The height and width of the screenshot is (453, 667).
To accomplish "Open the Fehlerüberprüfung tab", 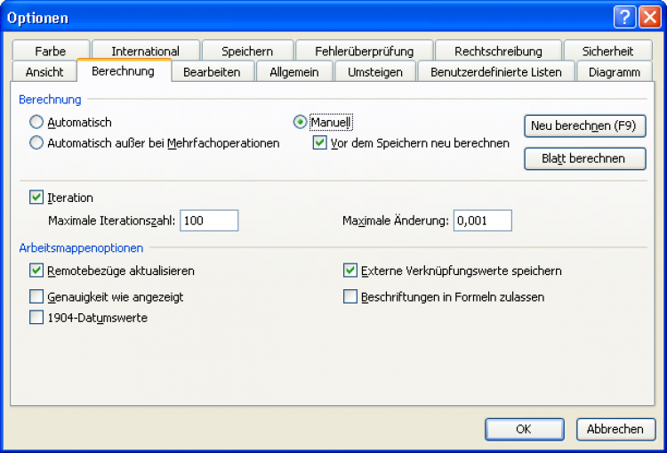I will (x=363, y=51).
